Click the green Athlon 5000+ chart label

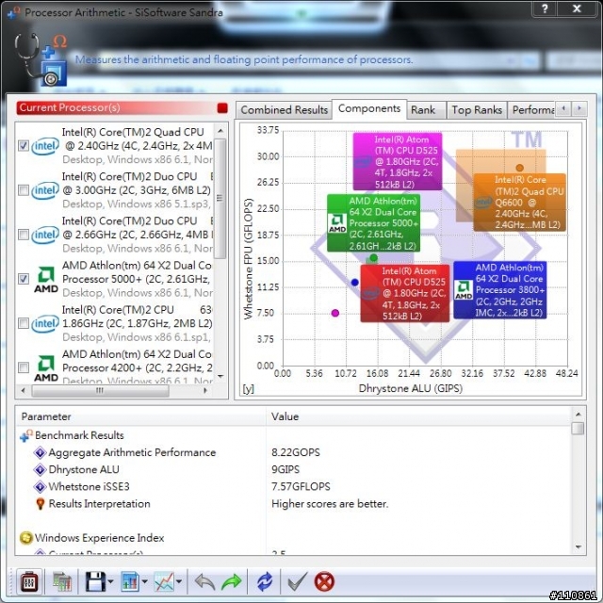click(373, 223)
